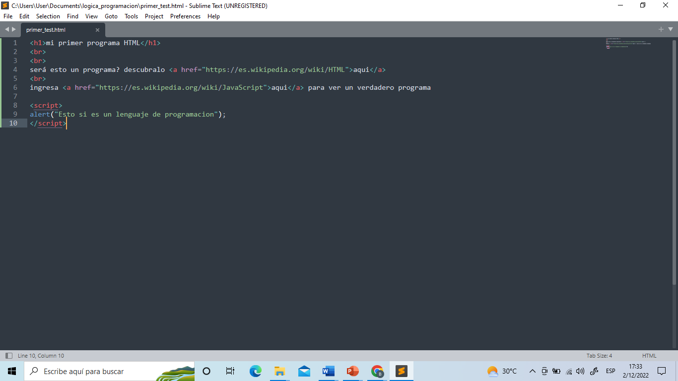Click the alert function call
Image resolution: width=678 pixels, height=381 pixels.
coord(128,114)
